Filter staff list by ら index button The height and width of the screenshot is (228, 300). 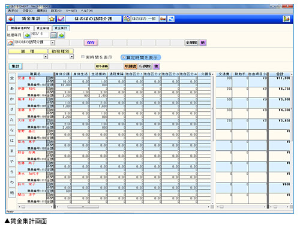point(12,172)
